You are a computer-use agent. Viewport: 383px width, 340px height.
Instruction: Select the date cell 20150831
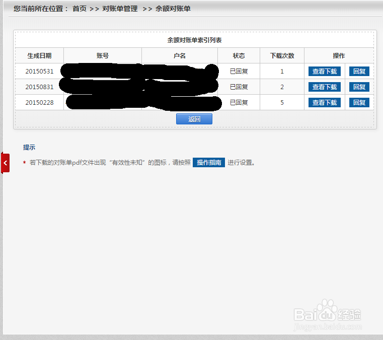point(39,87)
